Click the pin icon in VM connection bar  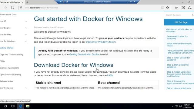point(61,2)
